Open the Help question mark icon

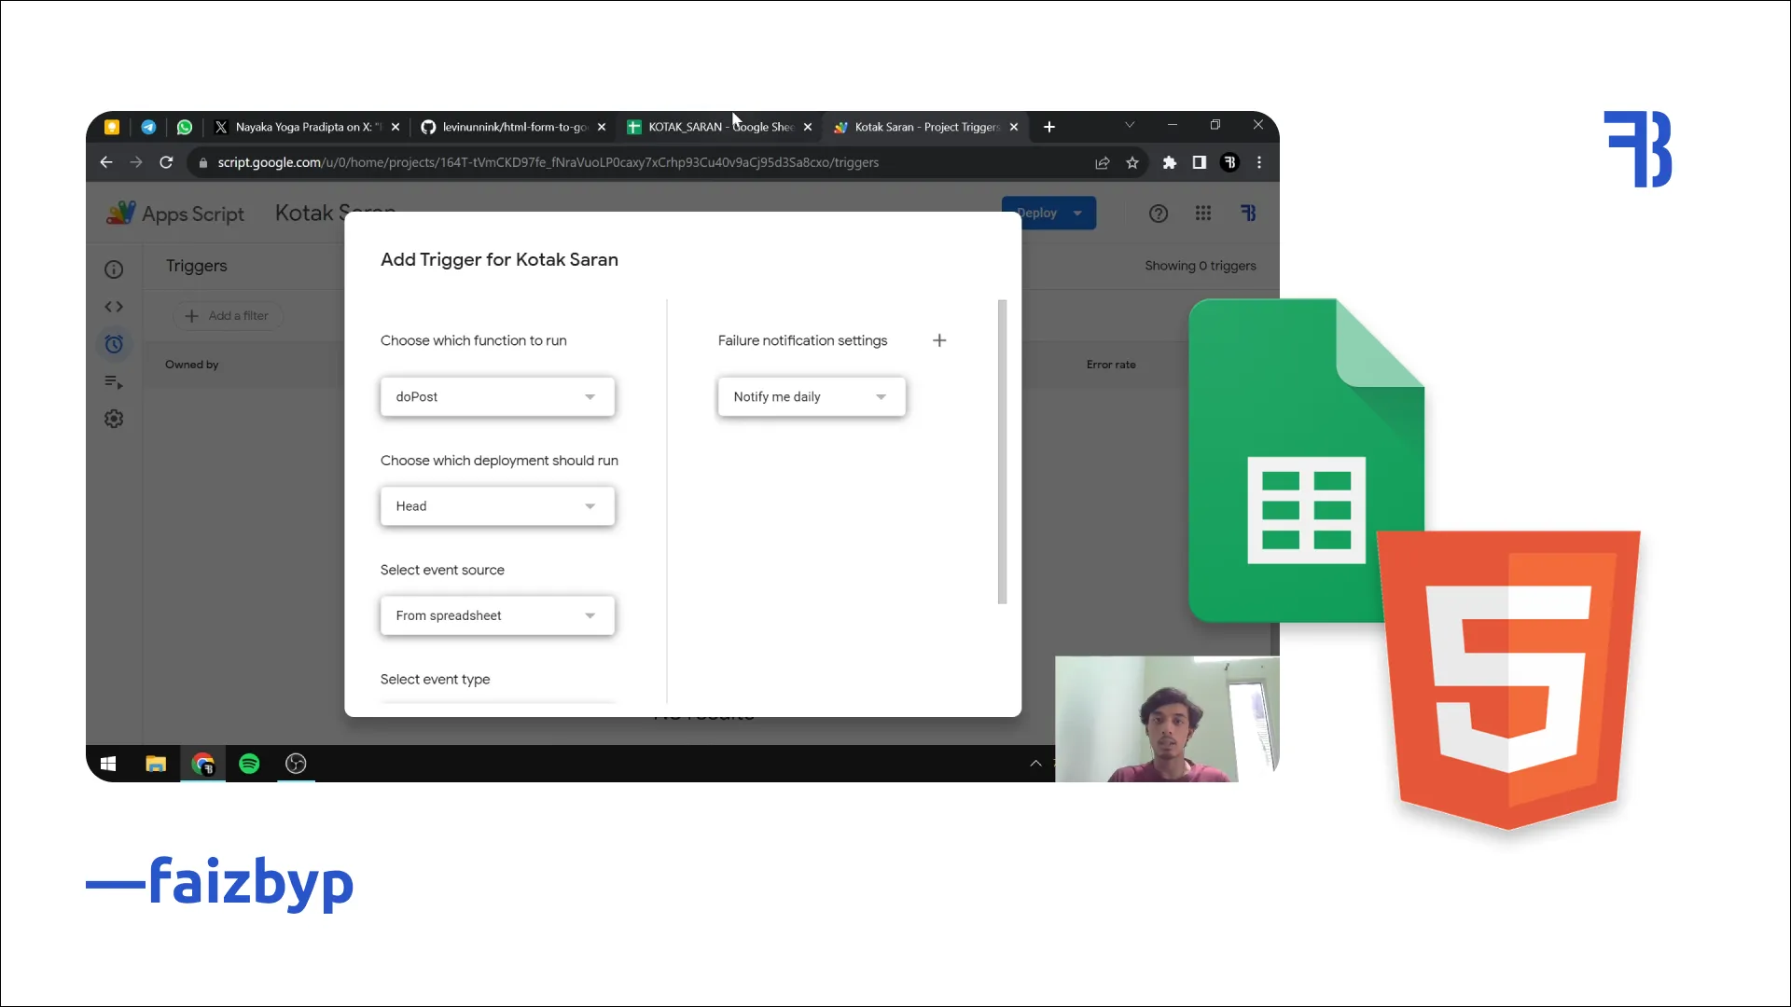[1159, 214]
